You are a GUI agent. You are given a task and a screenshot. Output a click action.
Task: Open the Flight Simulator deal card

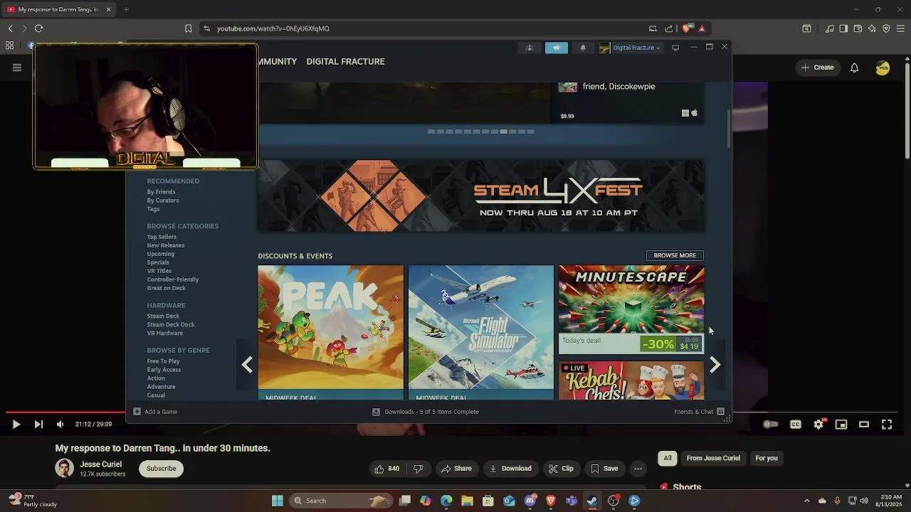481,332
